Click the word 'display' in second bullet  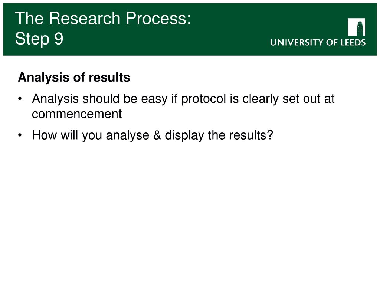184,135
